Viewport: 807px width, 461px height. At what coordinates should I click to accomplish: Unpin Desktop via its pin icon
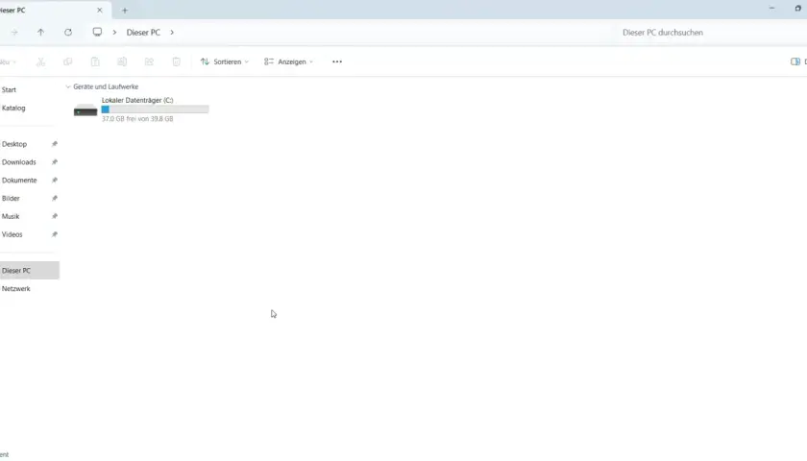[55, 144]
